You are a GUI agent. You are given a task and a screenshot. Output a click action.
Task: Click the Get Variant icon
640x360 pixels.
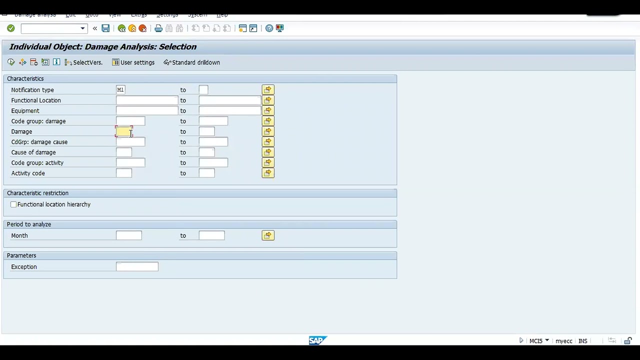[22, 62]
